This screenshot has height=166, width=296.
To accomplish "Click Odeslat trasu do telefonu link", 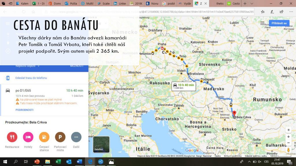I will pyautogui.click(x=31, y=78).
